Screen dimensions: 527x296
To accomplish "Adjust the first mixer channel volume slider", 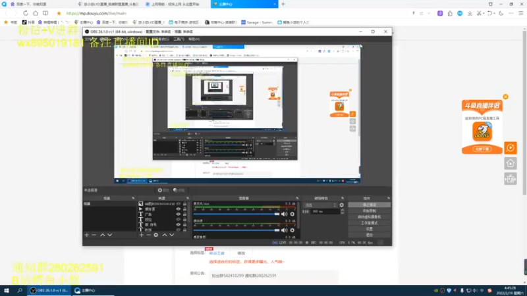I will pos(236,214).
